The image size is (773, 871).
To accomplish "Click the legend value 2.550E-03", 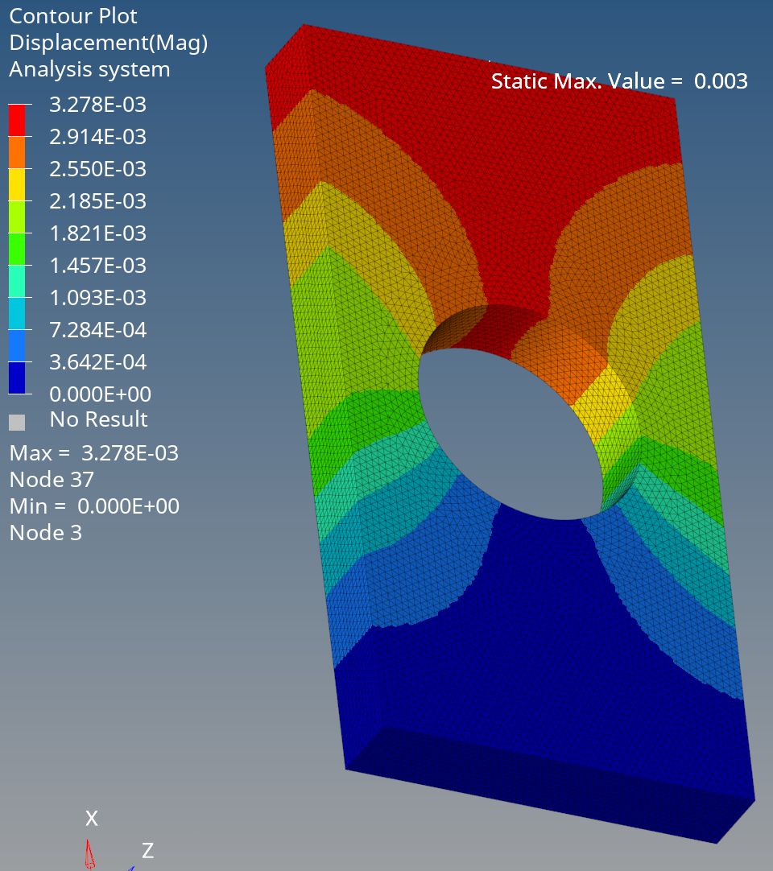I will 97,169.
